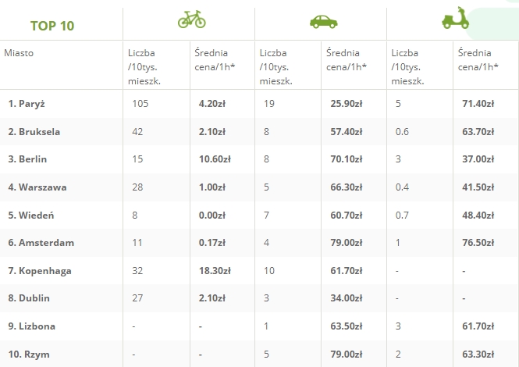Click the 4. Warszawa city entry
The image size is (519, 367).
[37, 187]
